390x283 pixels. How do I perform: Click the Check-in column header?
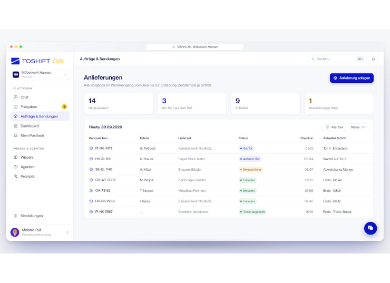pyautogui.click(x=307, y=138)
